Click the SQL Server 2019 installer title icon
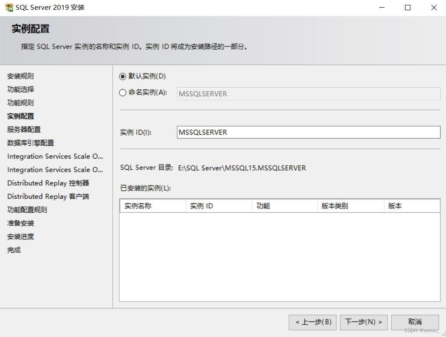 tap(9, 8)
